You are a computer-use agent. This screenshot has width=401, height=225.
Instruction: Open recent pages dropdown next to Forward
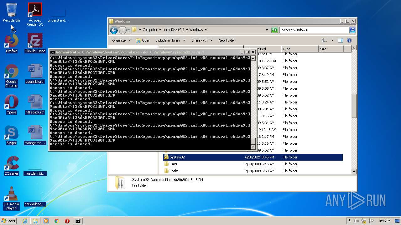(128, 30)
